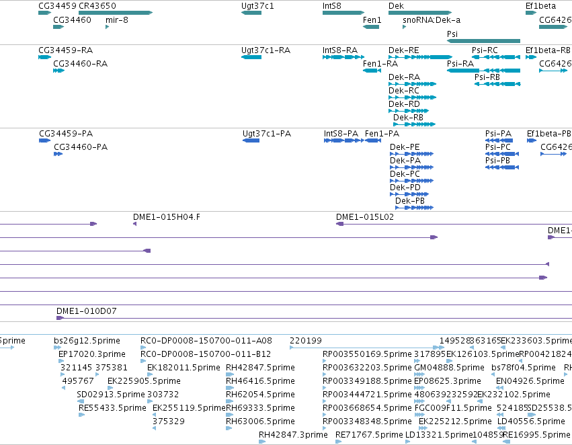Click the Ef1beta-PB protein
The width and height of the screenshot is (572, 445).
coord(532,140)
